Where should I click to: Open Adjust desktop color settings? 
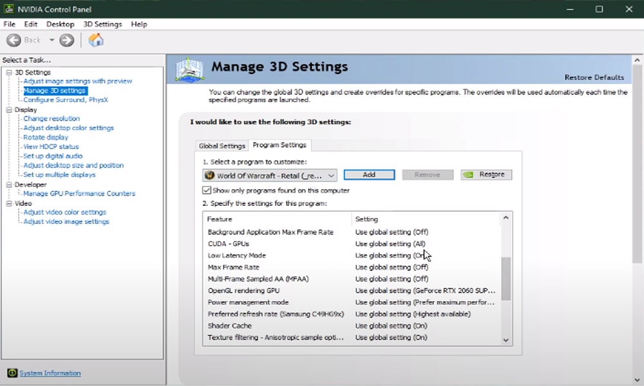click(69, 127)
